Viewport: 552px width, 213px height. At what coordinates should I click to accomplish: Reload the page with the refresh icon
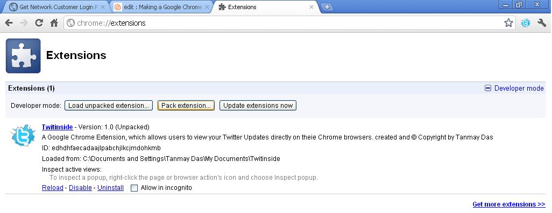click(39, 23)
